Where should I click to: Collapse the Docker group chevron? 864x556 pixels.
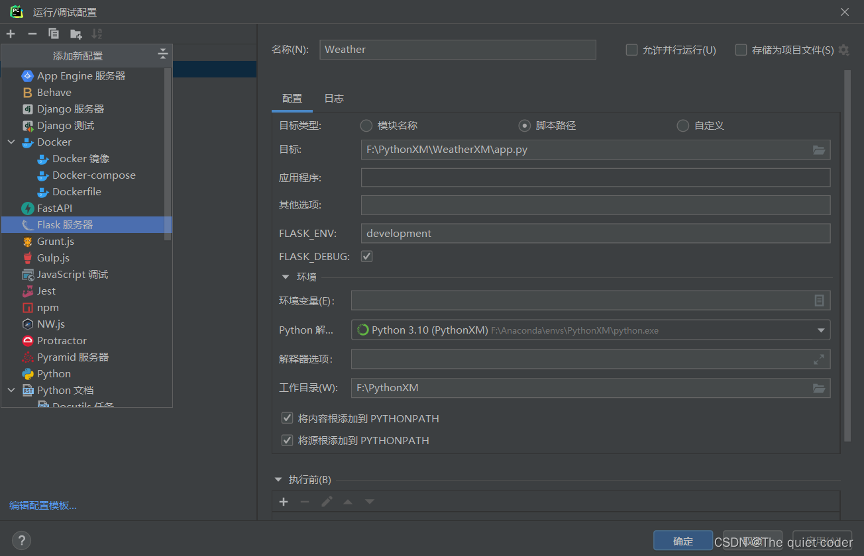[11, 142]
